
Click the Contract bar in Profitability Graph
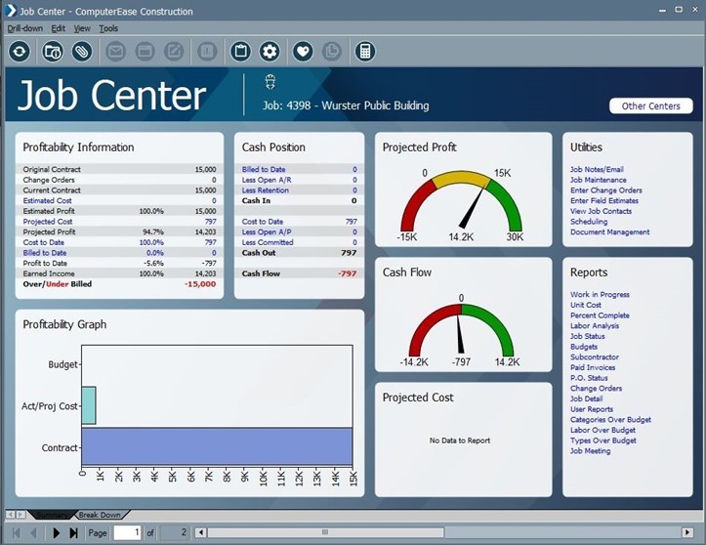pyautogui.click(x=217, y=446)
